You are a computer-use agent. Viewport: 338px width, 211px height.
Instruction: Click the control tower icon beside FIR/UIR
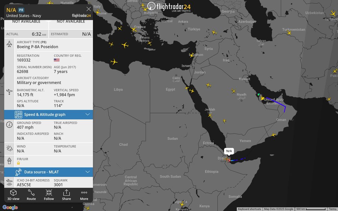click(x=9, y=161)
